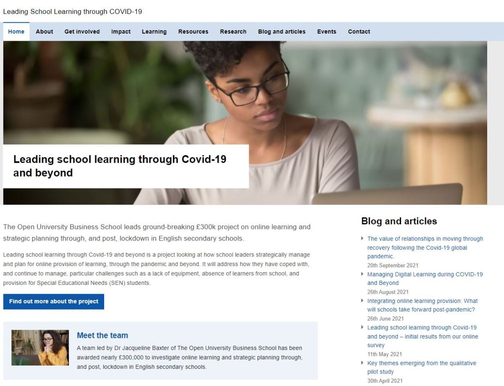Open the Key themes qualitative pilot study post
The image size is (504, 386).
coord(421,367)
